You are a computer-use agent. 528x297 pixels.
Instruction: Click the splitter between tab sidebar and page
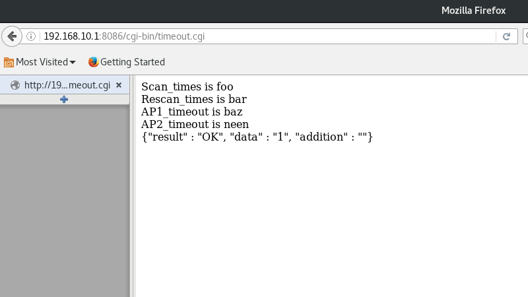[x=132, y=186]
